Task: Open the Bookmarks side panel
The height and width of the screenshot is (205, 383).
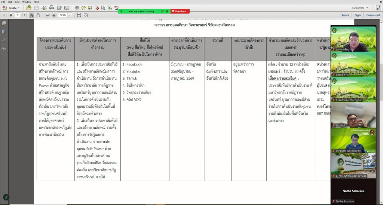Action: [4, 32]
